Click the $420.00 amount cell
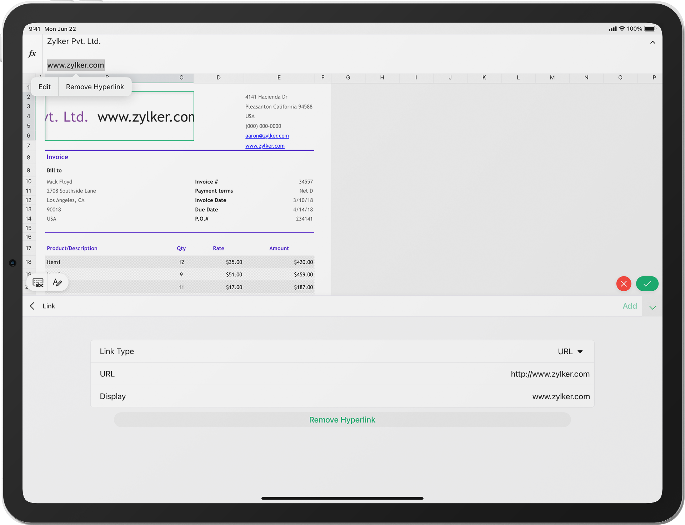 click(x=303, y=262)
